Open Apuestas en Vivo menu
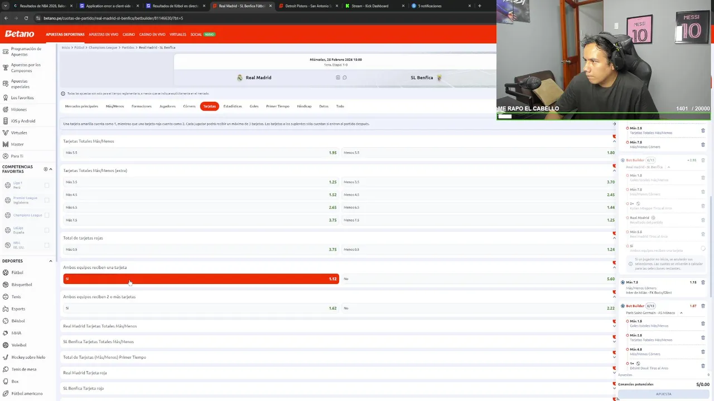Image resolution: width=714 pixels, height=401 pixels. click(103, 35)
